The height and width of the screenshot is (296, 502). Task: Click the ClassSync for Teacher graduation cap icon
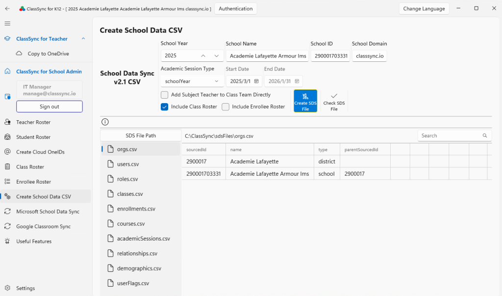[x=7, y=39]
